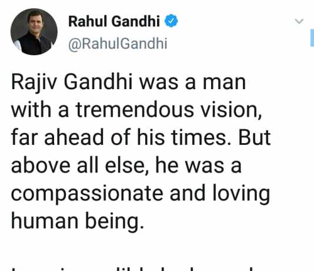Image resolution: width=314 pixels, height=271 pixels.
Task: Open Rahul Gandhi's circular profile picture
Action: point(34,32)
